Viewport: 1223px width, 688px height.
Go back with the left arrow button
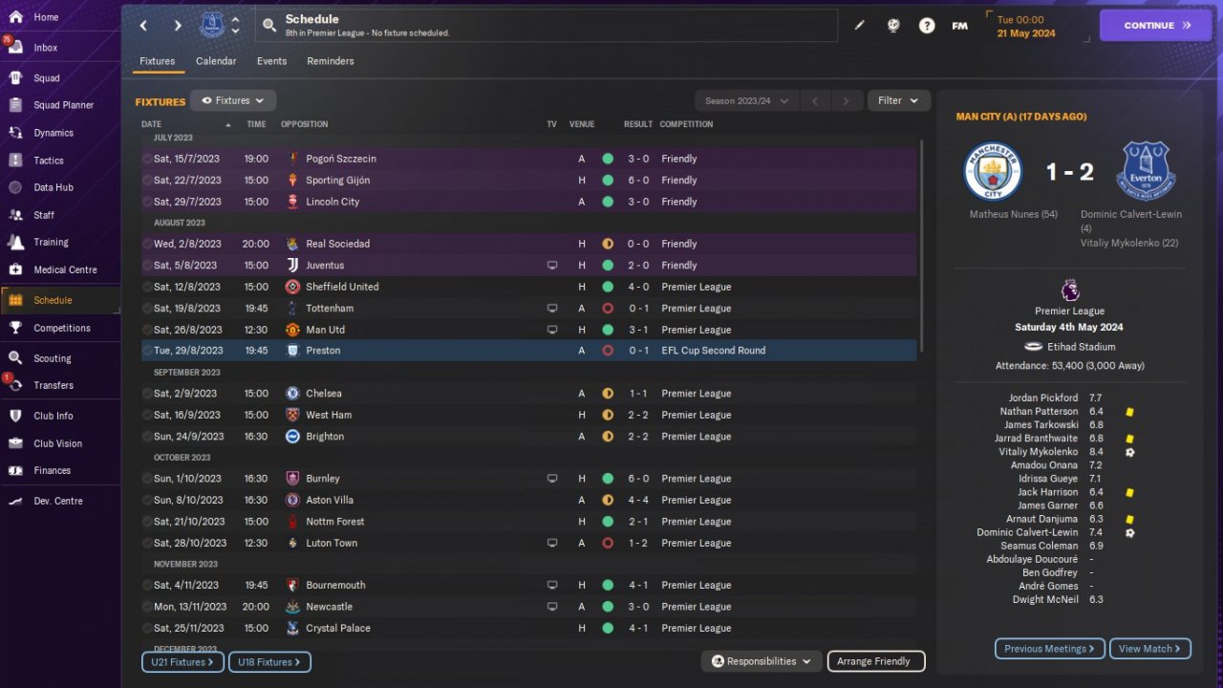(143, 26)
